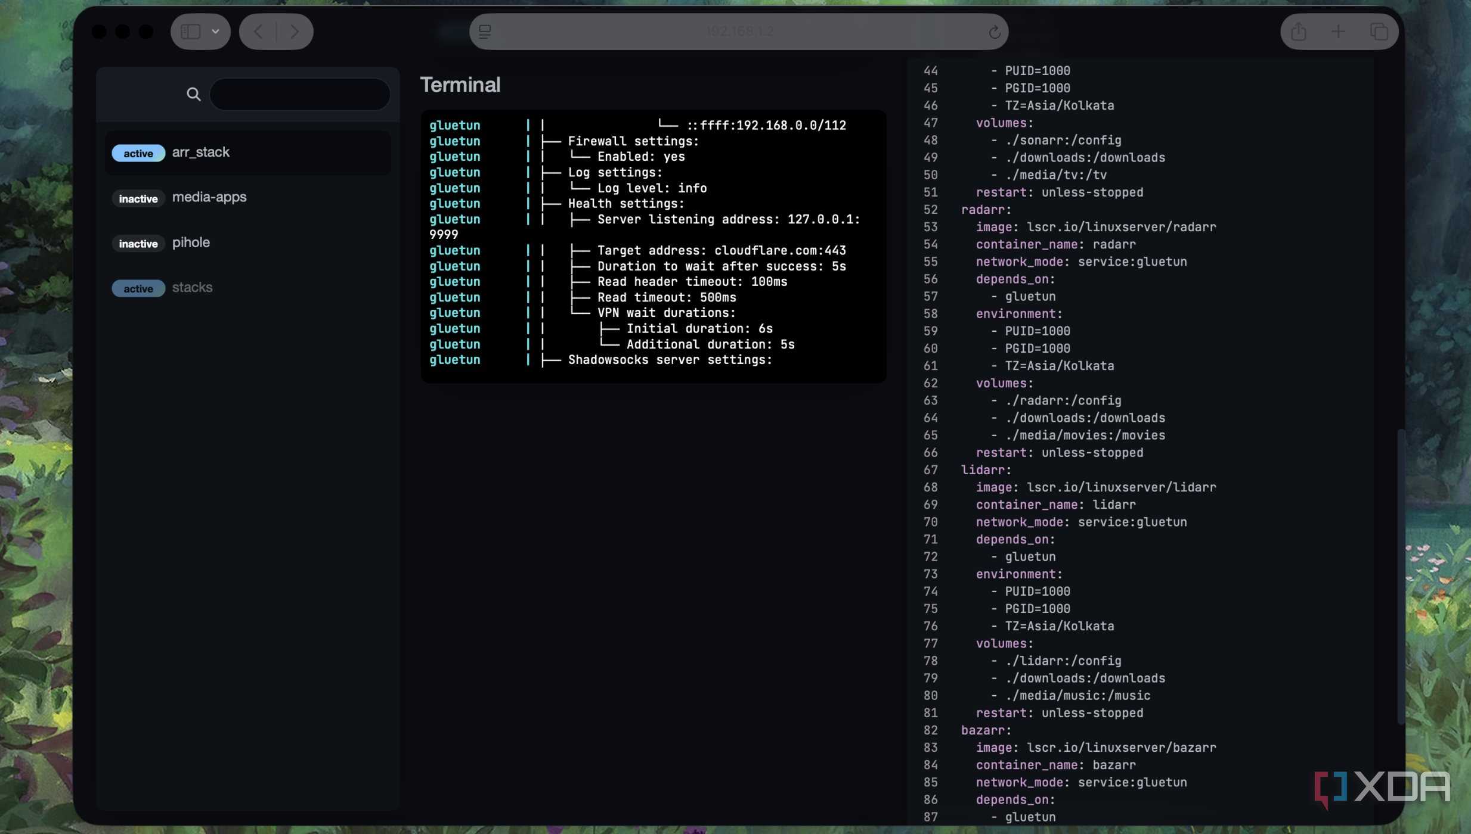Focus the 192.168.1.2 address bar

click(739, 32)
